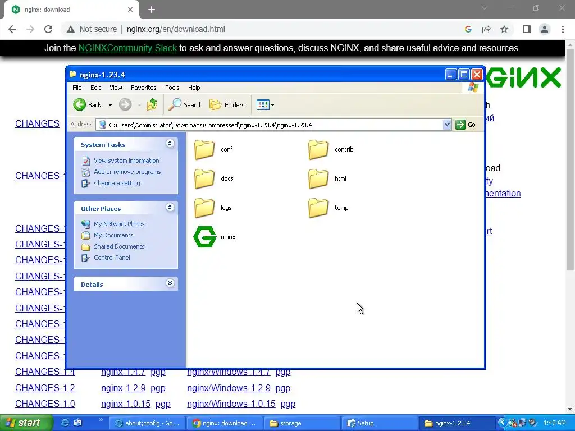Click the Google icon in address bar
The height and width of the screenshot is (431, 575).
468,29
